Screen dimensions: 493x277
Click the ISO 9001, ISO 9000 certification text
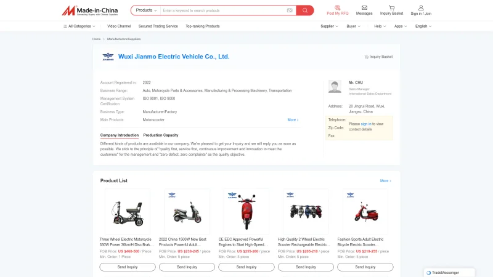[159, 98]
